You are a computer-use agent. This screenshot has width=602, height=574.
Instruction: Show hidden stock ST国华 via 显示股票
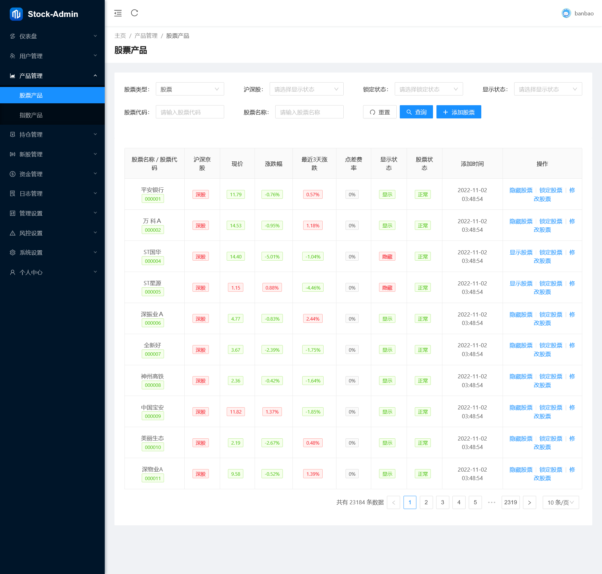click(x=521, y=252)
